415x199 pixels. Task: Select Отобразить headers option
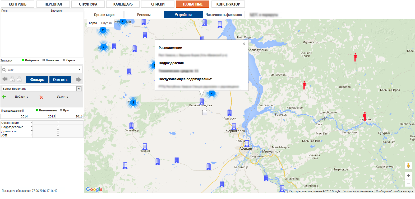(30, 60)
